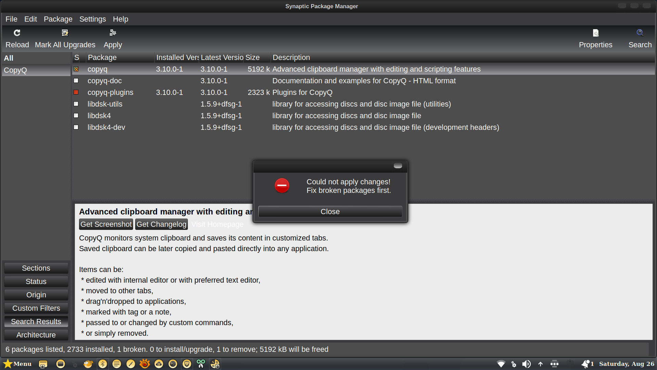Click the volume speaker tray icon

(x=527, y=364)
